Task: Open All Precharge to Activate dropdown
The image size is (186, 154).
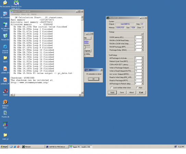Action: [x=142, y=58]
